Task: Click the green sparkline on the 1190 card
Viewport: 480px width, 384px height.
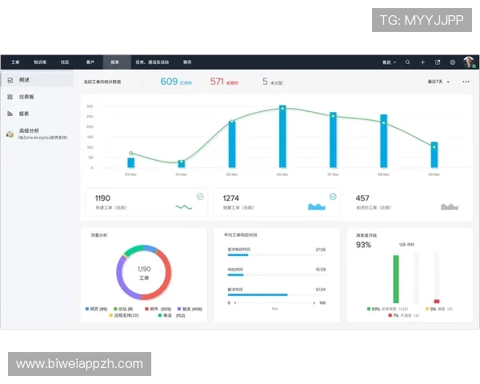Action: [x=184, y=207]
